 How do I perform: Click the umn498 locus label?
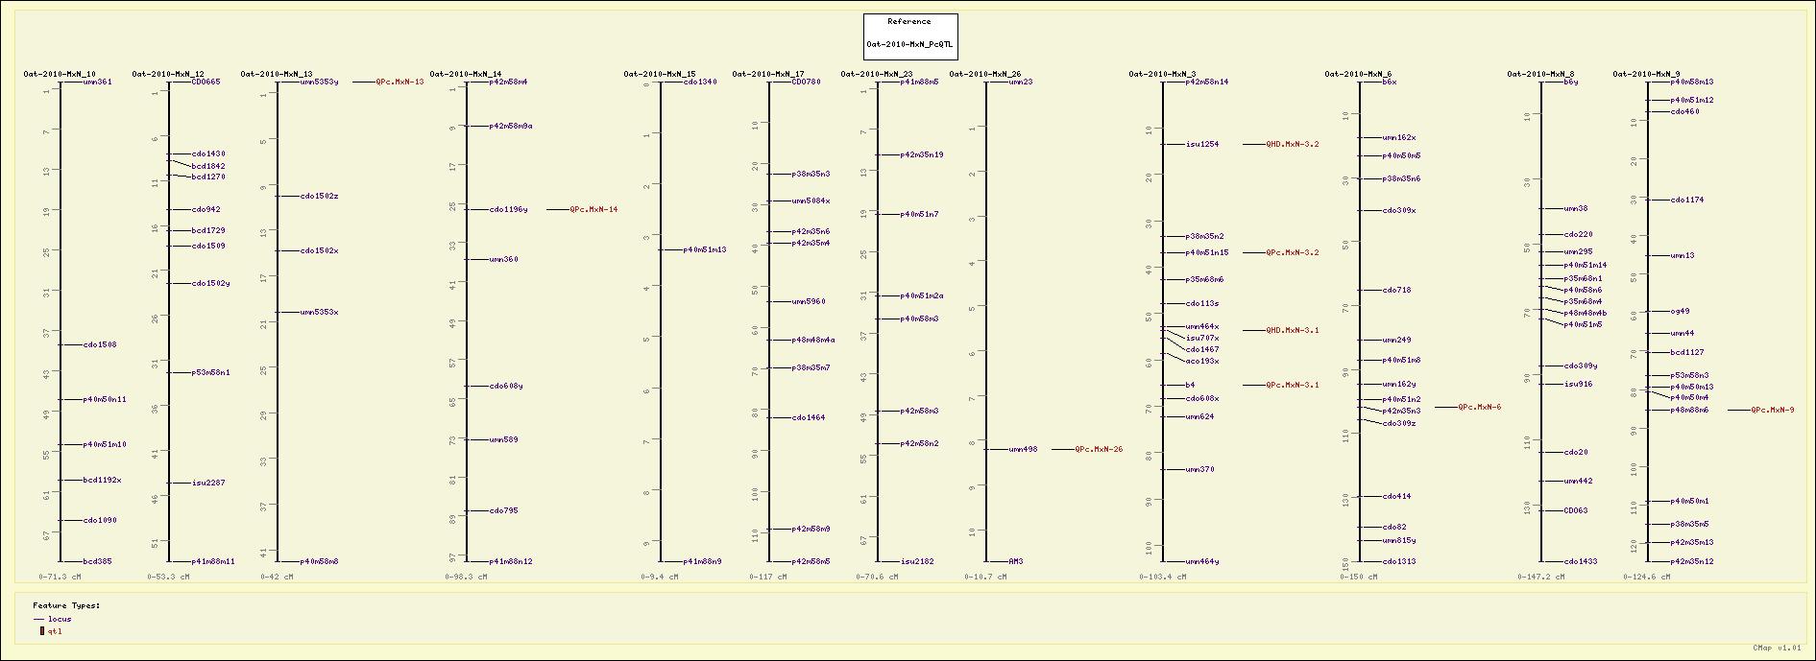pyautogui.click(x=1023, y=449)
